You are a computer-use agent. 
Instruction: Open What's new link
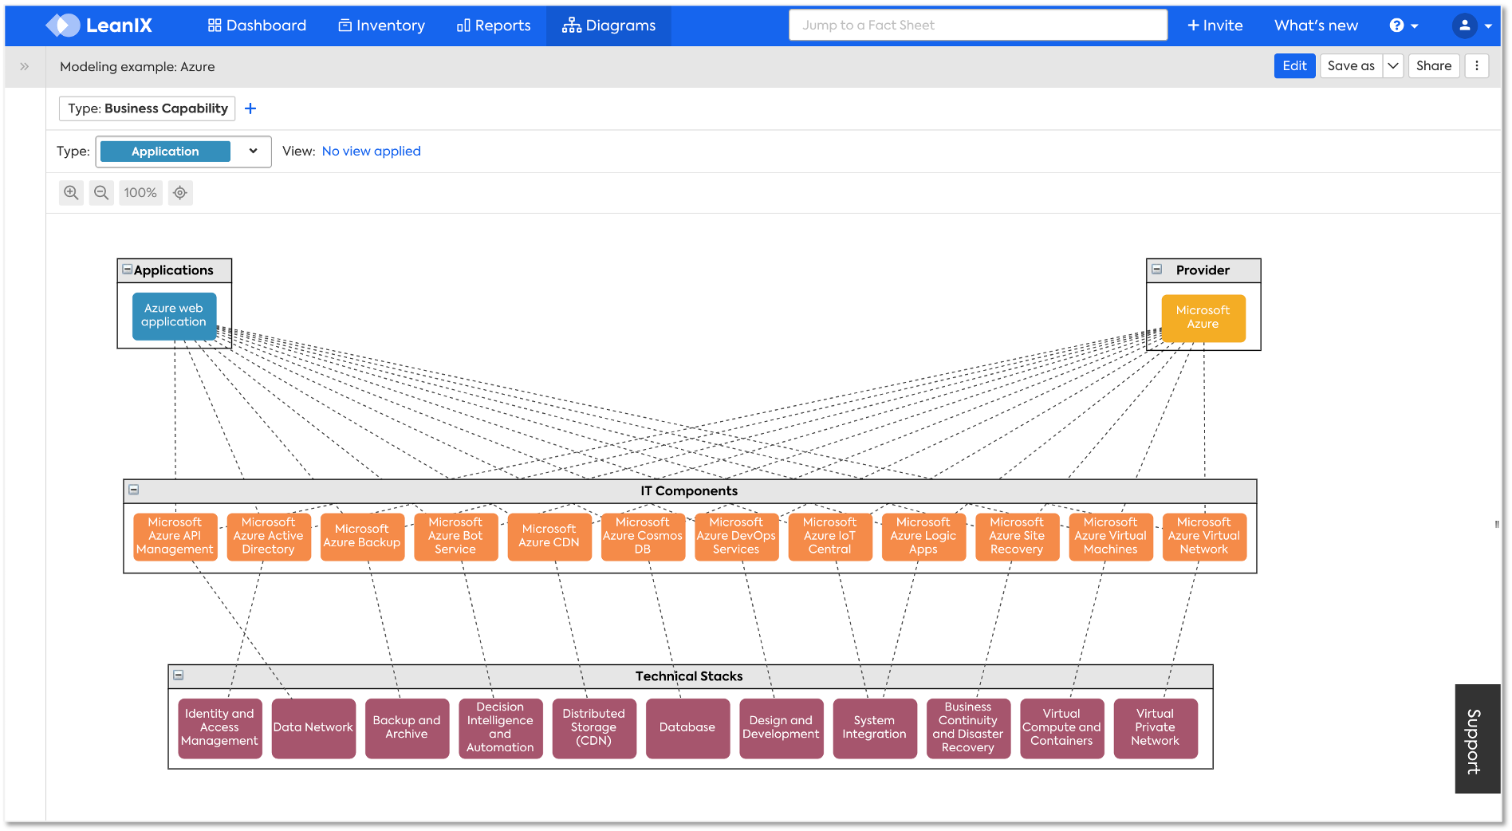coord(1316,26)
